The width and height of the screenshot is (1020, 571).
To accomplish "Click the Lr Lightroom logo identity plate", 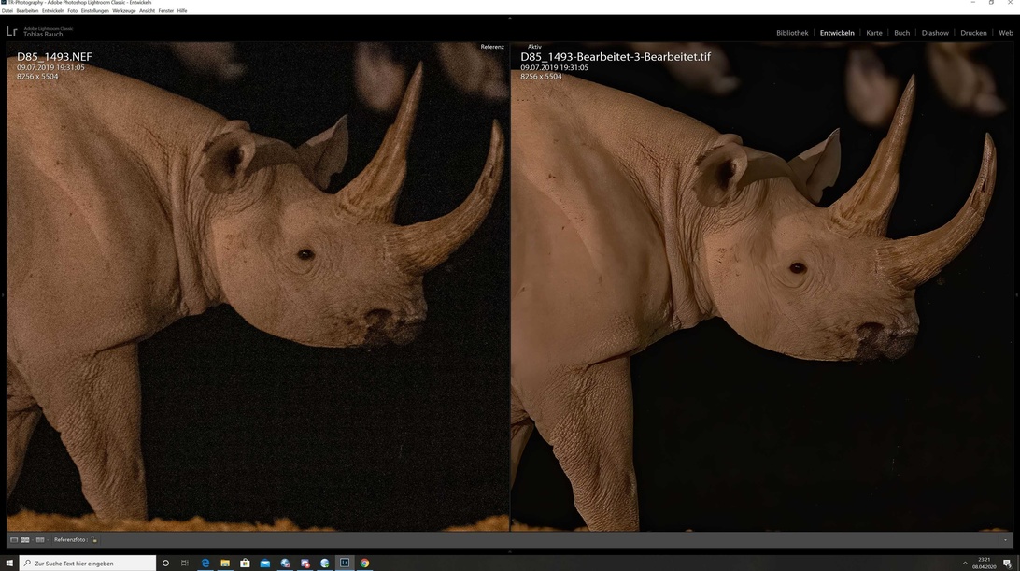I will (x=12, y=32).
